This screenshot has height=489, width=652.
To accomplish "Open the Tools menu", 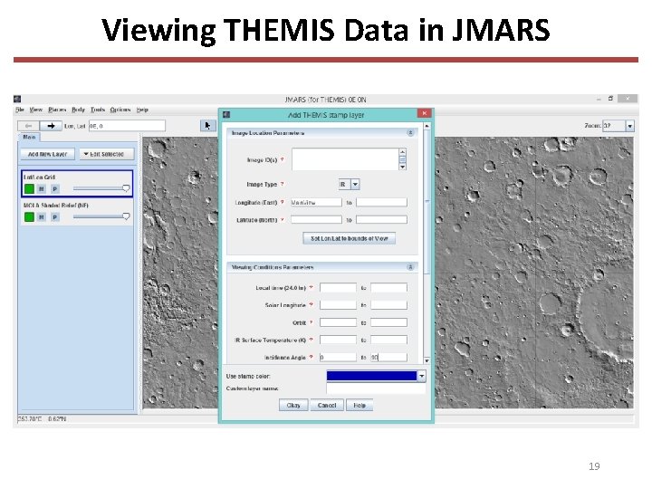I will pyautogui.click(x=98, y=110).
